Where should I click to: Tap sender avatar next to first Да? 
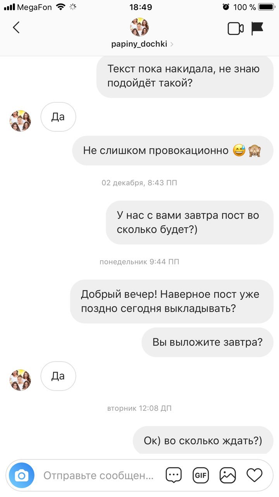click(20, 121)
